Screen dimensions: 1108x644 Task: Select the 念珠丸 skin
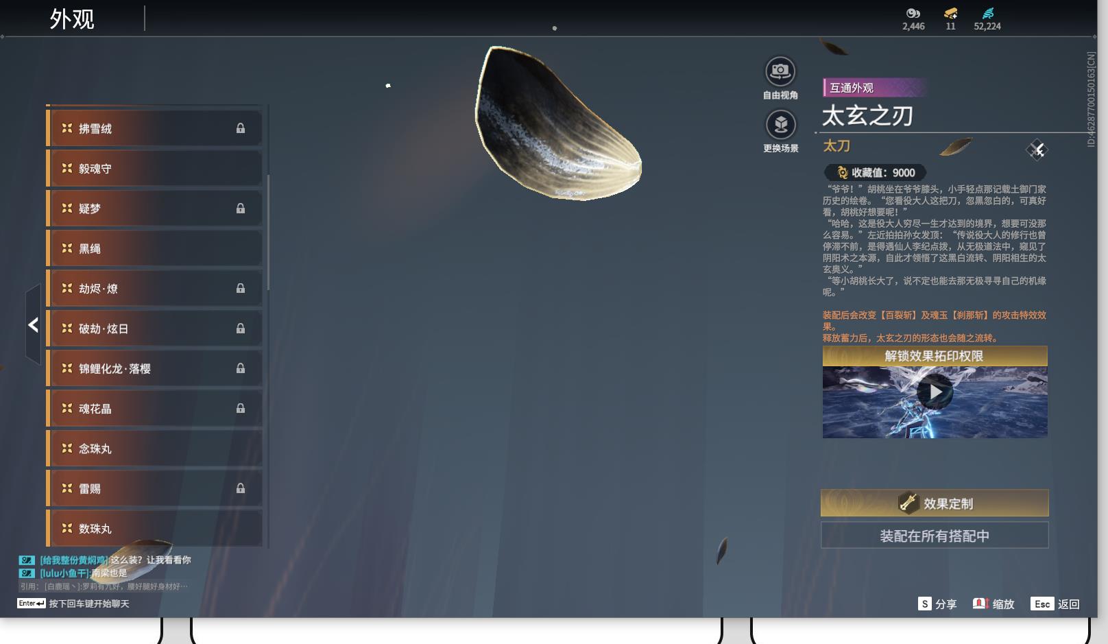(x=154, y=449)
